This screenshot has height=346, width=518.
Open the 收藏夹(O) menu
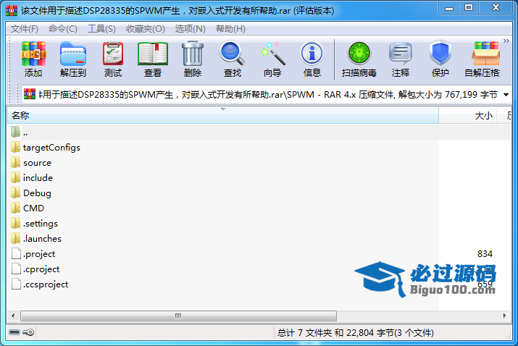coord(146,29)
